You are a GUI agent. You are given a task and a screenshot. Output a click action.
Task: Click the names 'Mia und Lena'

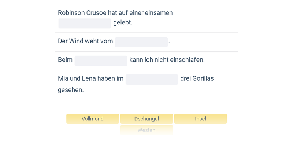tap(77, 78)
